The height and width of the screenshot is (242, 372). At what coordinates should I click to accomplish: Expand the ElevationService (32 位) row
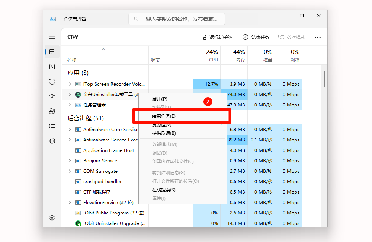click(x=70, y=203)
